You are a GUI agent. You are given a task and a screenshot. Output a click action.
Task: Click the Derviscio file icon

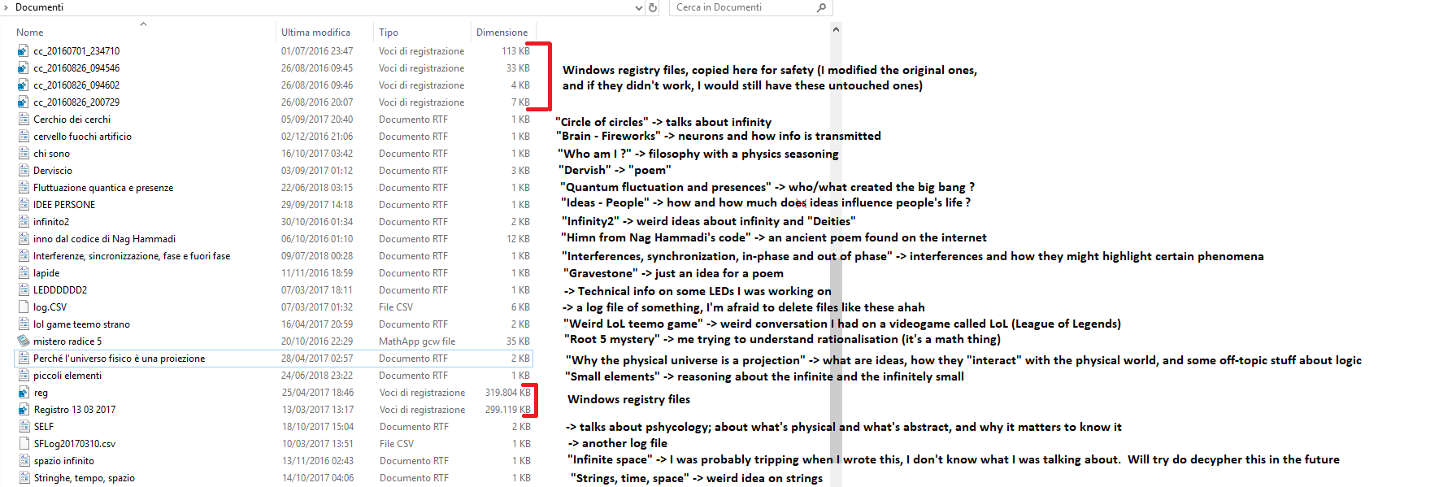tap(23, 170)
